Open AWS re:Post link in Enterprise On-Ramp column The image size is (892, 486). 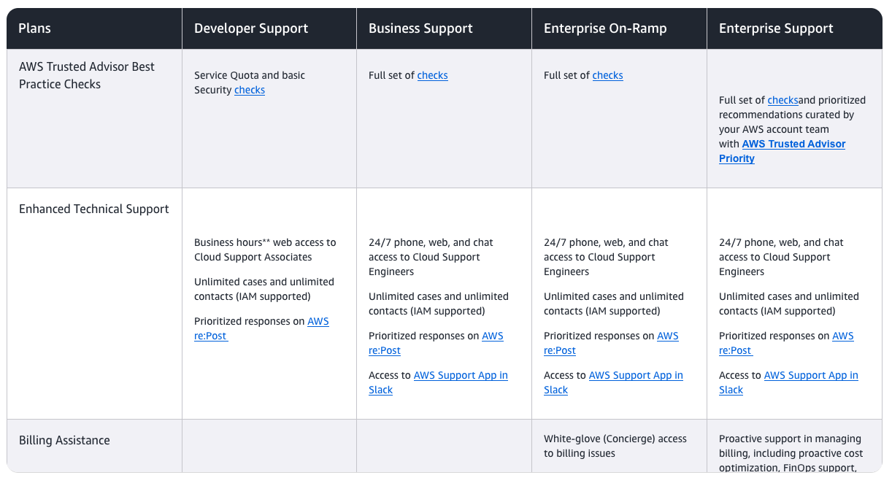click(667, 336)
